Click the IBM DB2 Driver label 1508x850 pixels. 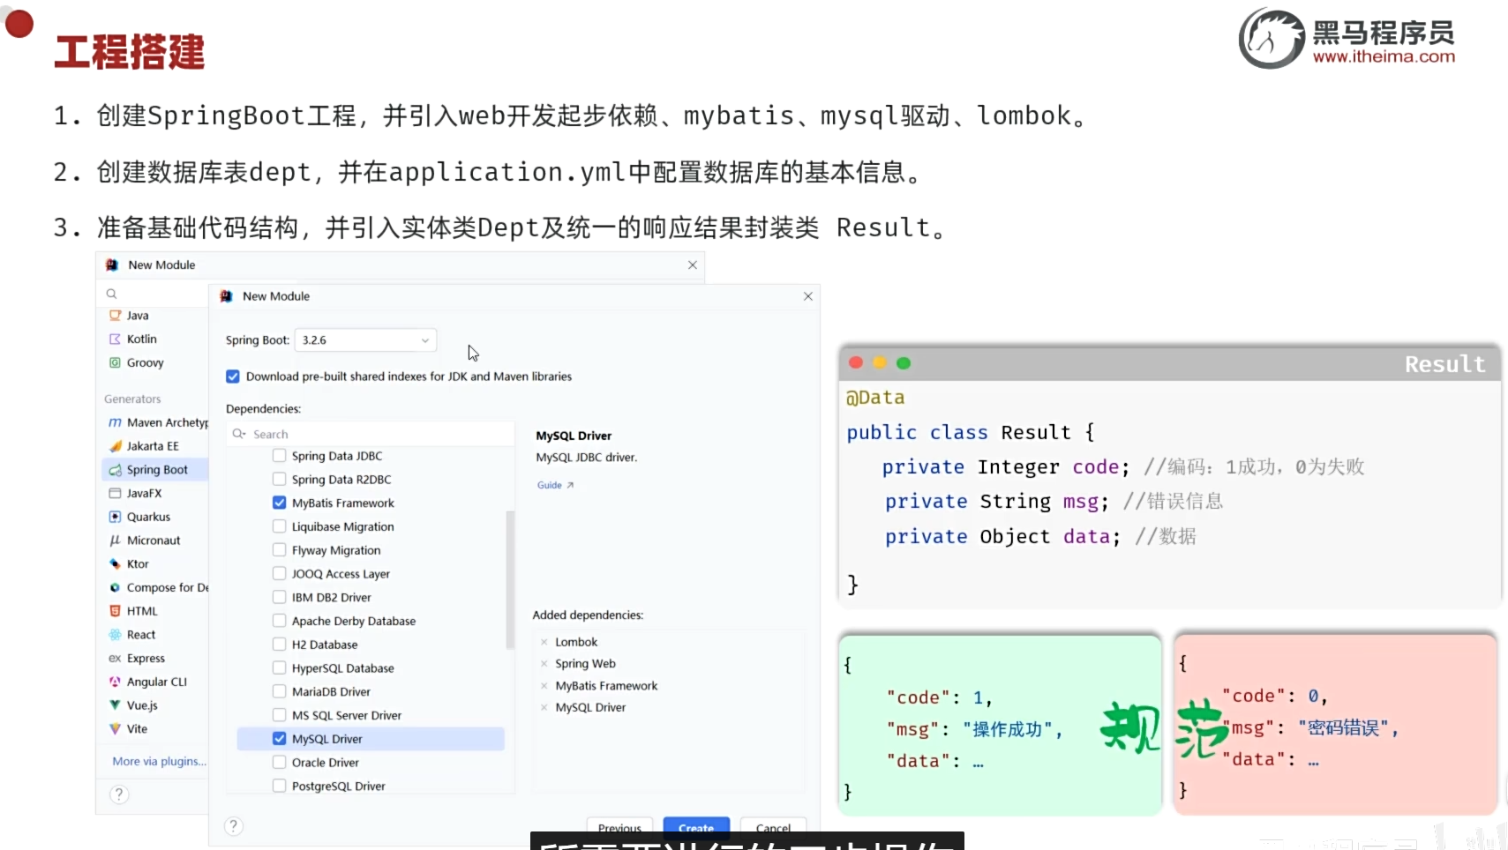[332, 598]
